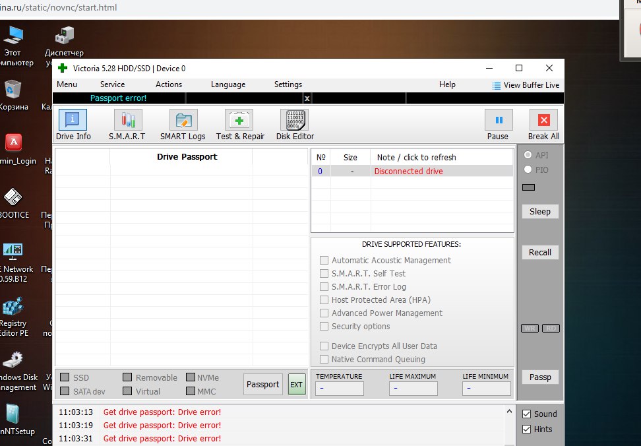Click the Note / click to refresh header
This screenshot has width=641, height=446.
pyautogui.click(x=416, y=158)
